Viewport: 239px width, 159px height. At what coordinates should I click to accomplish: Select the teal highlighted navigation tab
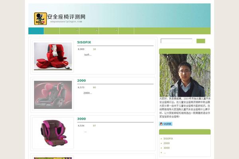tap(36, 31)
